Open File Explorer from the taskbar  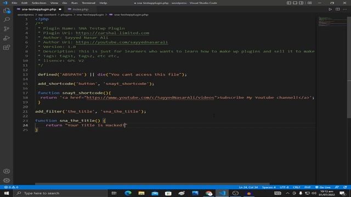click(x=141, y=193)
